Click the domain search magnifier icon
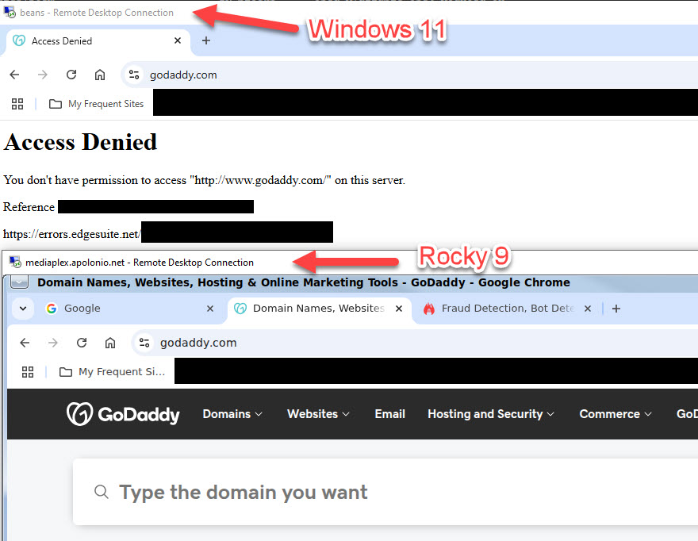Screen dimensions: 698x541 coord(102,492)
